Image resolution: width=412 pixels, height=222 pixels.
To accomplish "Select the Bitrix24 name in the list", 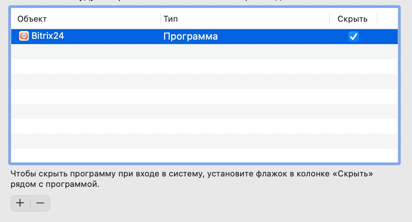I will click(48, 36).
